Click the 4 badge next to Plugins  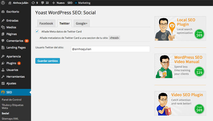19,63
